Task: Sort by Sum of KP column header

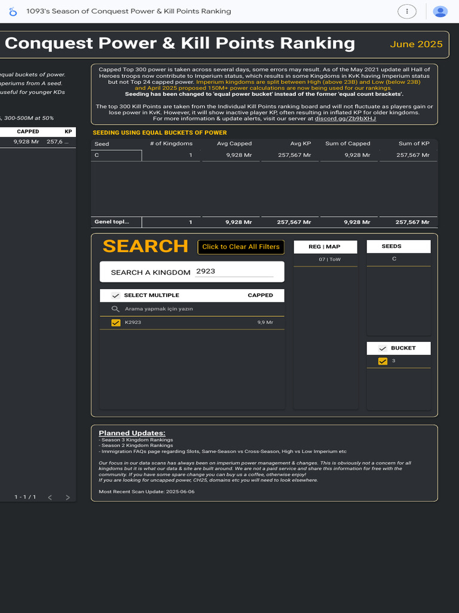Action: coord(414,144)
